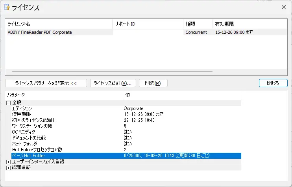Click the 有効期限 column header

250,24
